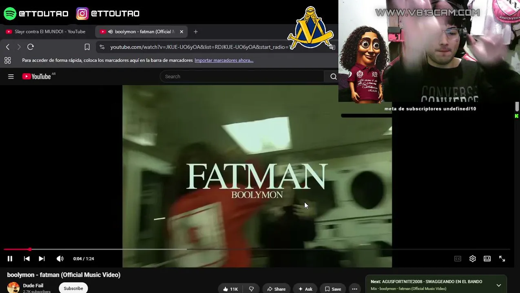Open more actions three-dot menu
The height and width of the screenshot is (293, 520).
(354, 289)
